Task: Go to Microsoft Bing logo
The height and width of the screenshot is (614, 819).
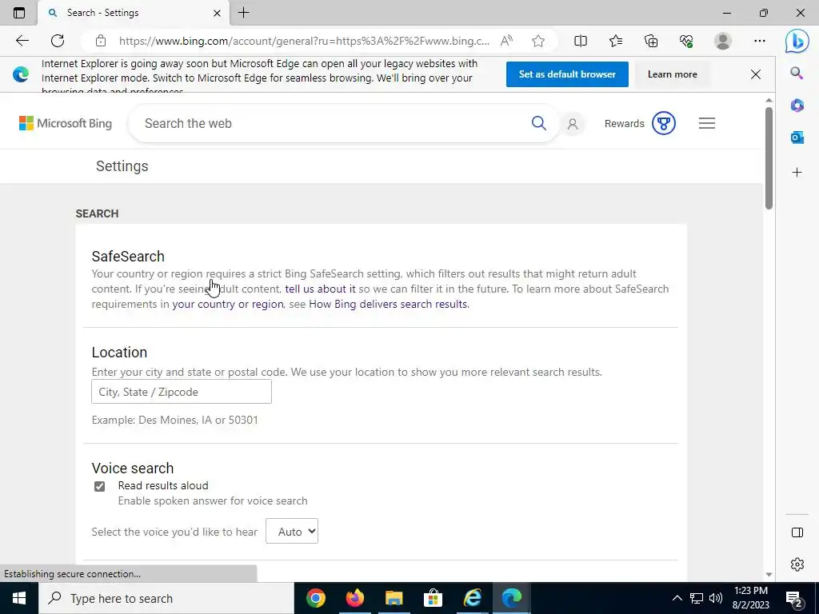Action: (x=66, y=123)
